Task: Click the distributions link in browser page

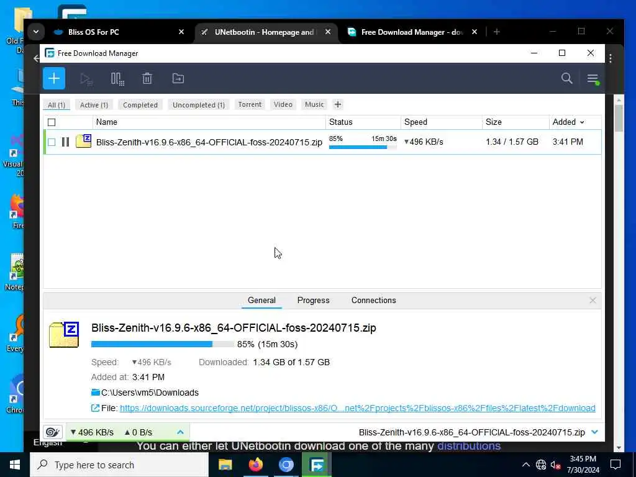Action: click(469, 446)
